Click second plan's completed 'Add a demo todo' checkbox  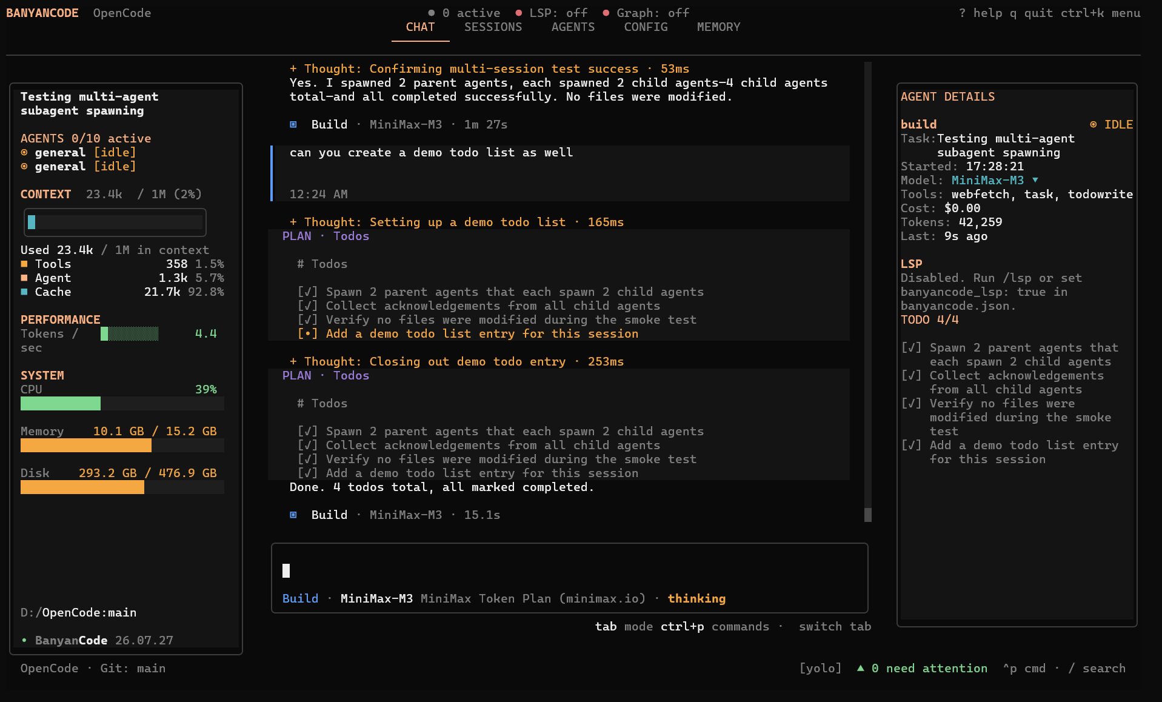point(307,473)
